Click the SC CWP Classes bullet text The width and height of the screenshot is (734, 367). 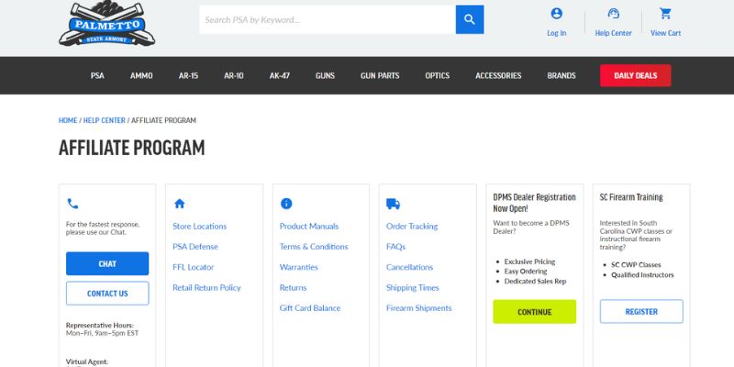[636, 265]
